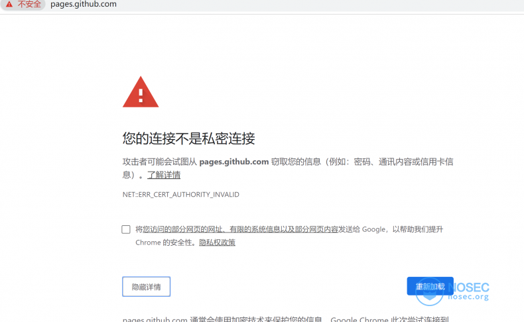The image size is (524, 322).
Task: Click the 不安全 security label
Action: coord(29,4)
